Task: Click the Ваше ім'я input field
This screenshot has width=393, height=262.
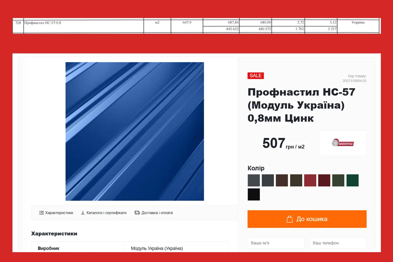Action: coord(276,243)
